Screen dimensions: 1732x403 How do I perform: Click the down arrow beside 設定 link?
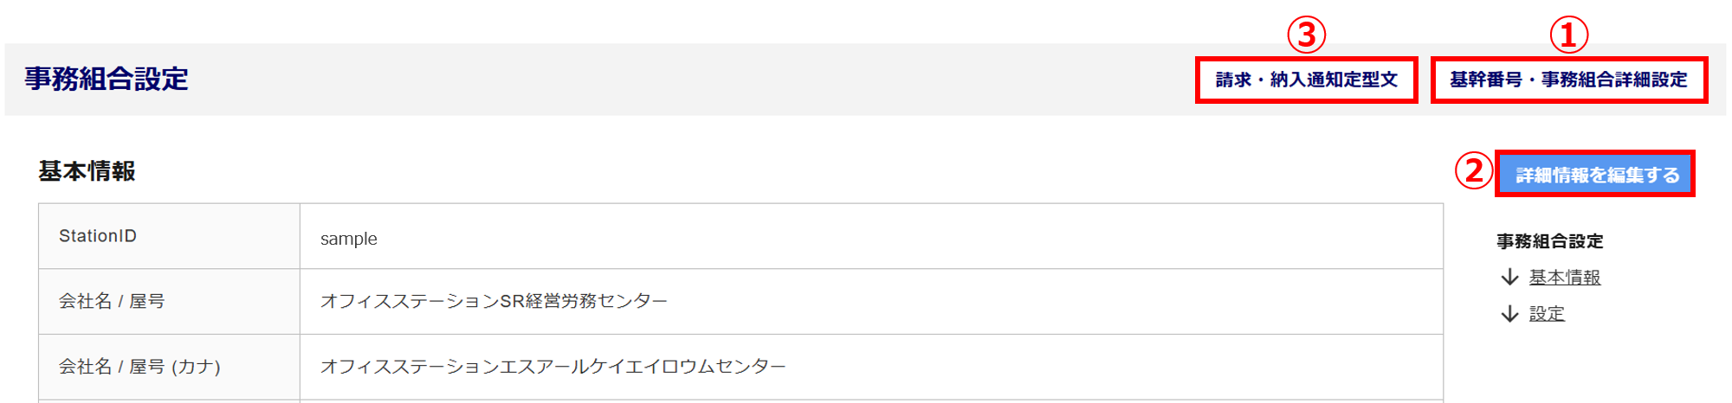[1509, 313]
